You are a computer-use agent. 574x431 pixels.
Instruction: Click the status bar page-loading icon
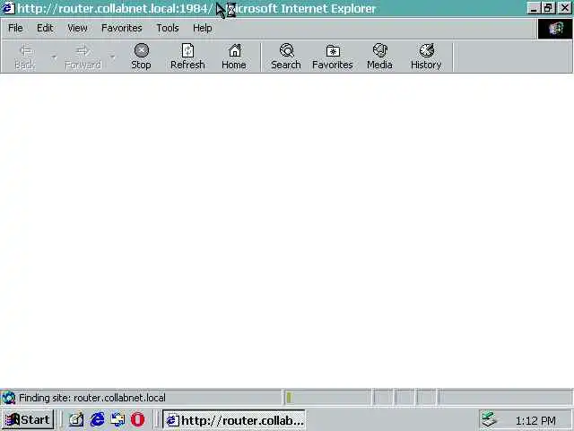point(8,398)
